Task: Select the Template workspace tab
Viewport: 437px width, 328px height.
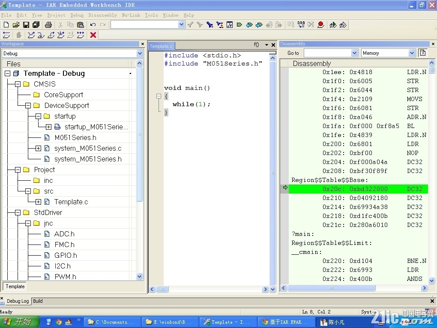Action: [x=15, y=286]
